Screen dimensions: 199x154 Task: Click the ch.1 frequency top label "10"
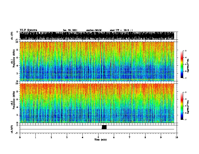[x=17, y=42]
